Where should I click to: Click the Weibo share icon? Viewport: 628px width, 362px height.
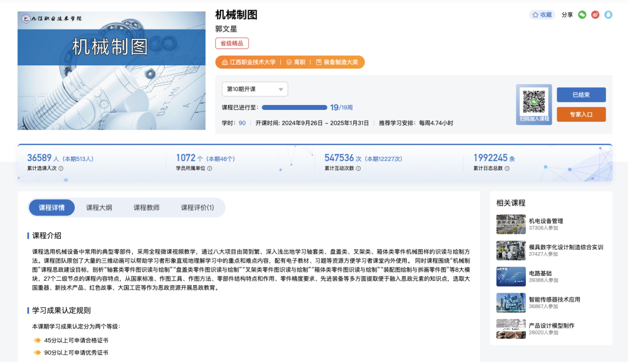click(x=595, y=15)
